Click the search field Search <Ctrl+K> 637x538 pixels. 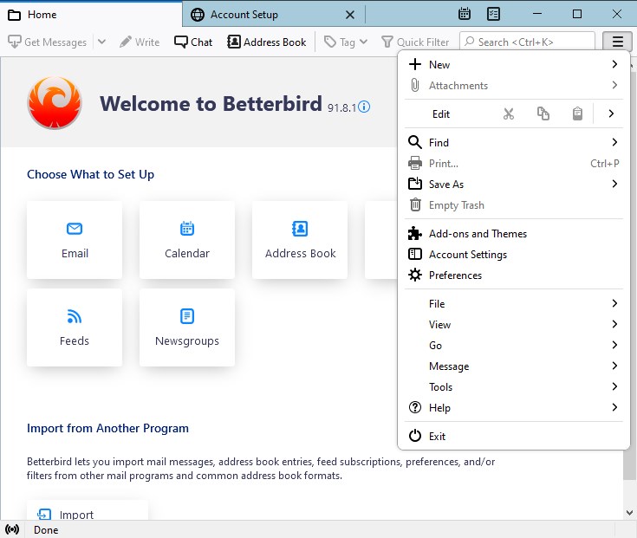point(527,42)
